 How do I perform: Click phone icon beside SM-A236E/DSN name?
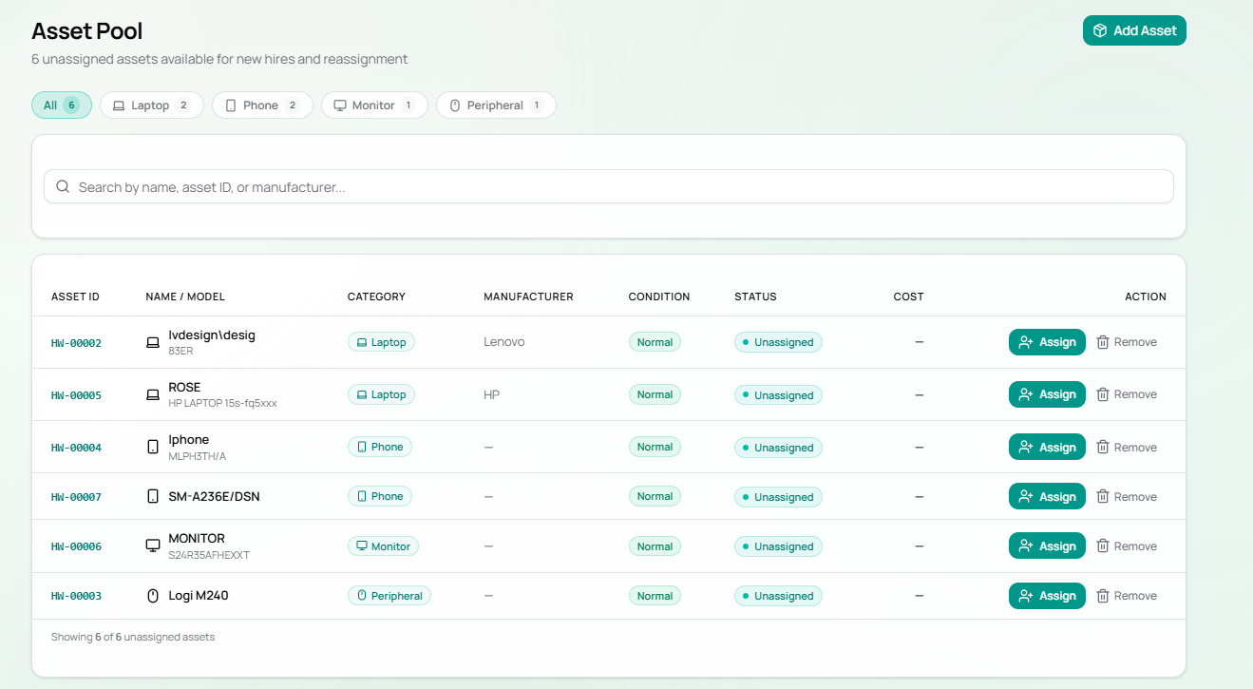click(x=153, y=496)
